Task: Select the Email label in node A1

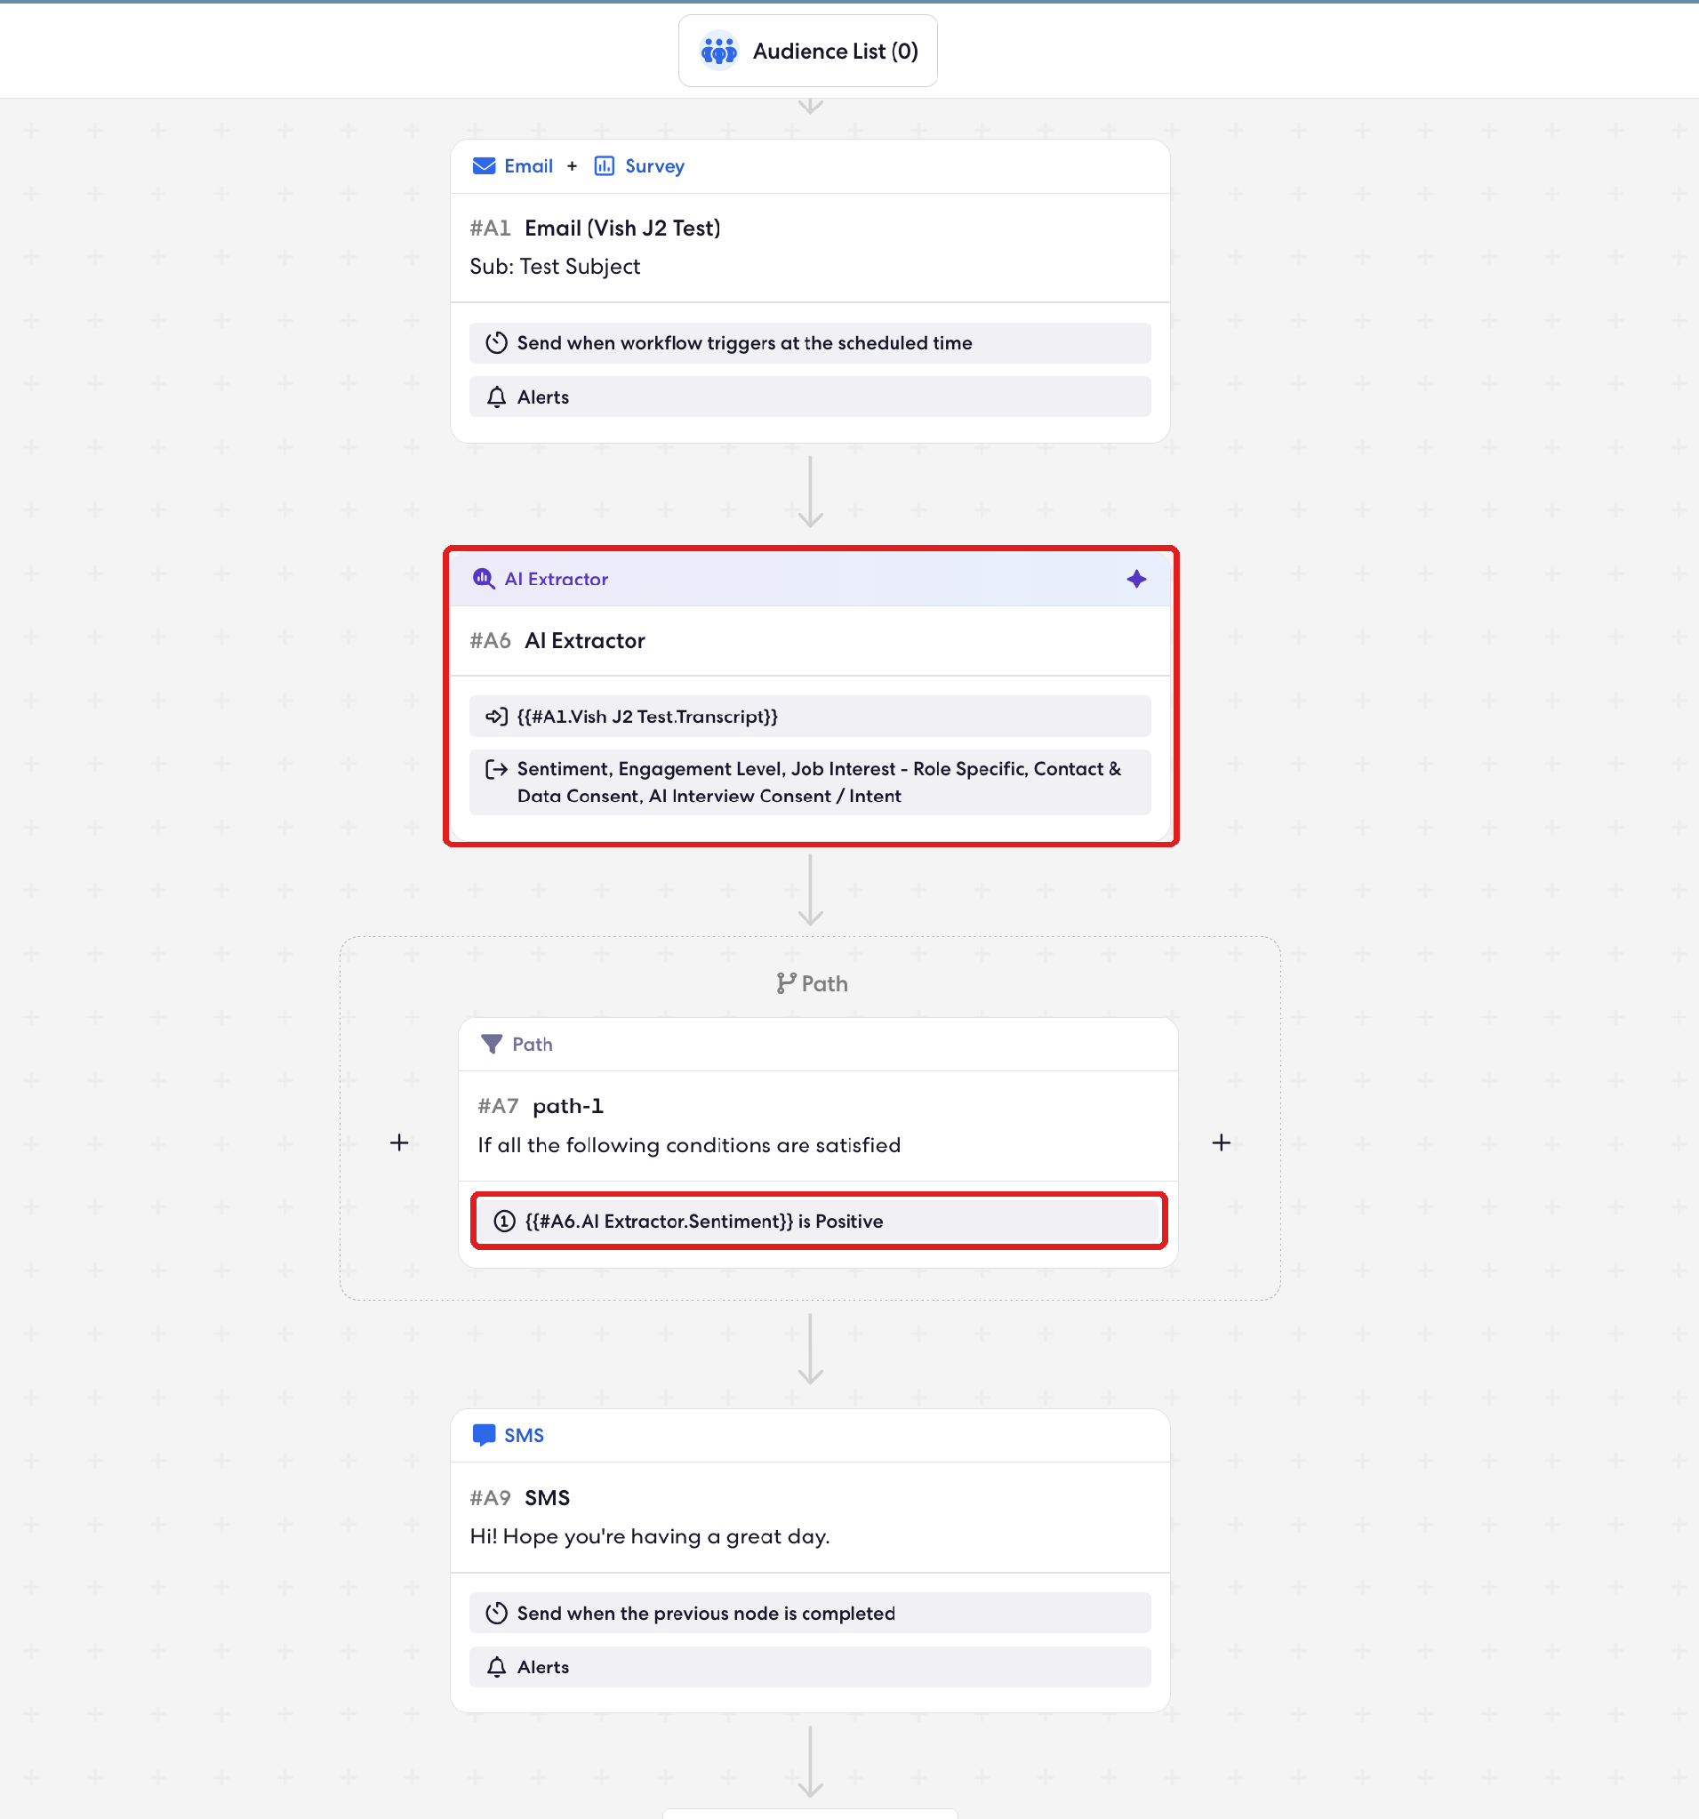Action: click(x=529, y=166)
